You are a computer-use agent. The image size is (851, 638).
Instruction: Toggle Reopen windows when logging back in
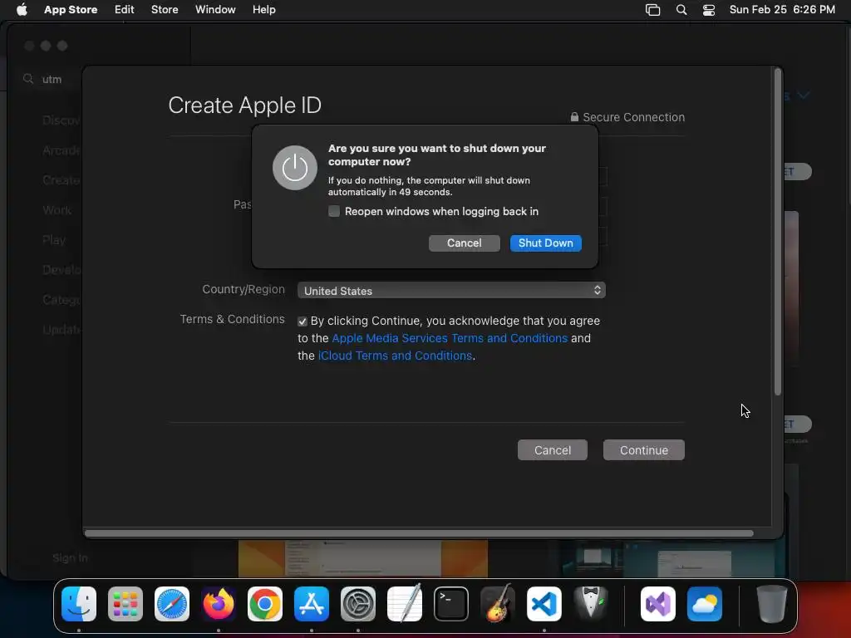coord(334,211)
